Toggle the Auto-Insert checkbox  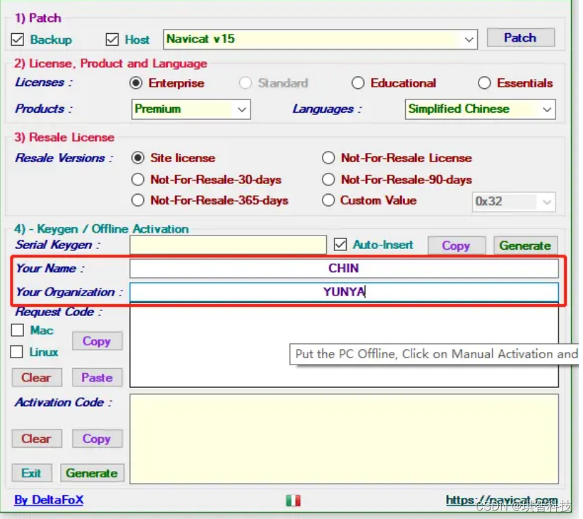[340, 245]
